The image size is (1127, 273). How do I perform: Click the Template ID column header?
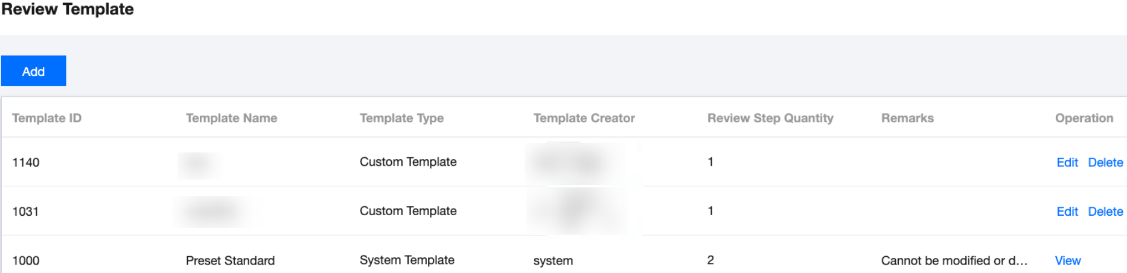(46, 118)
